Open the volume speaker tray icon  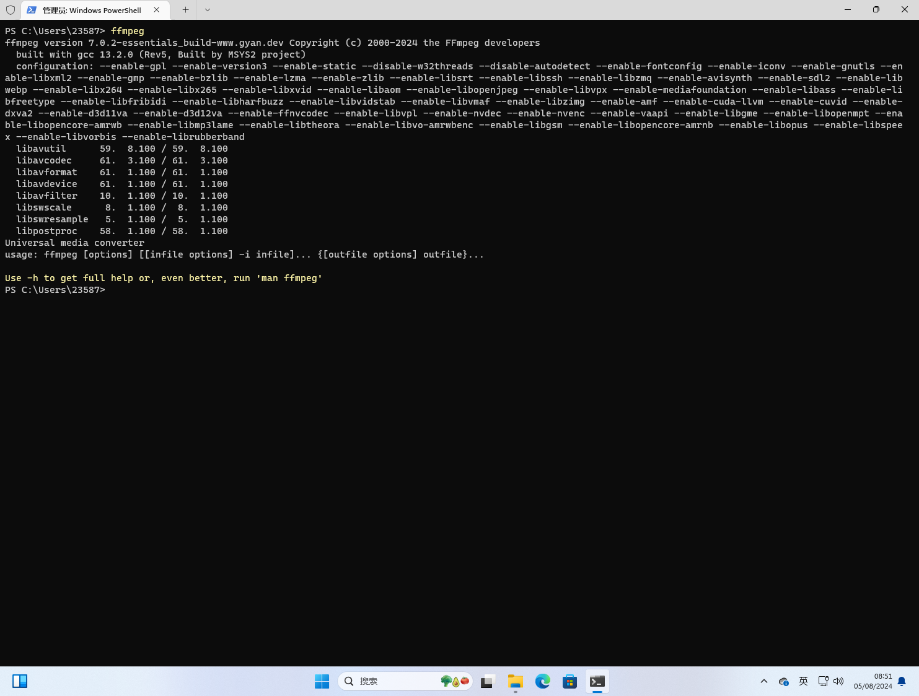tap(838, 681)
